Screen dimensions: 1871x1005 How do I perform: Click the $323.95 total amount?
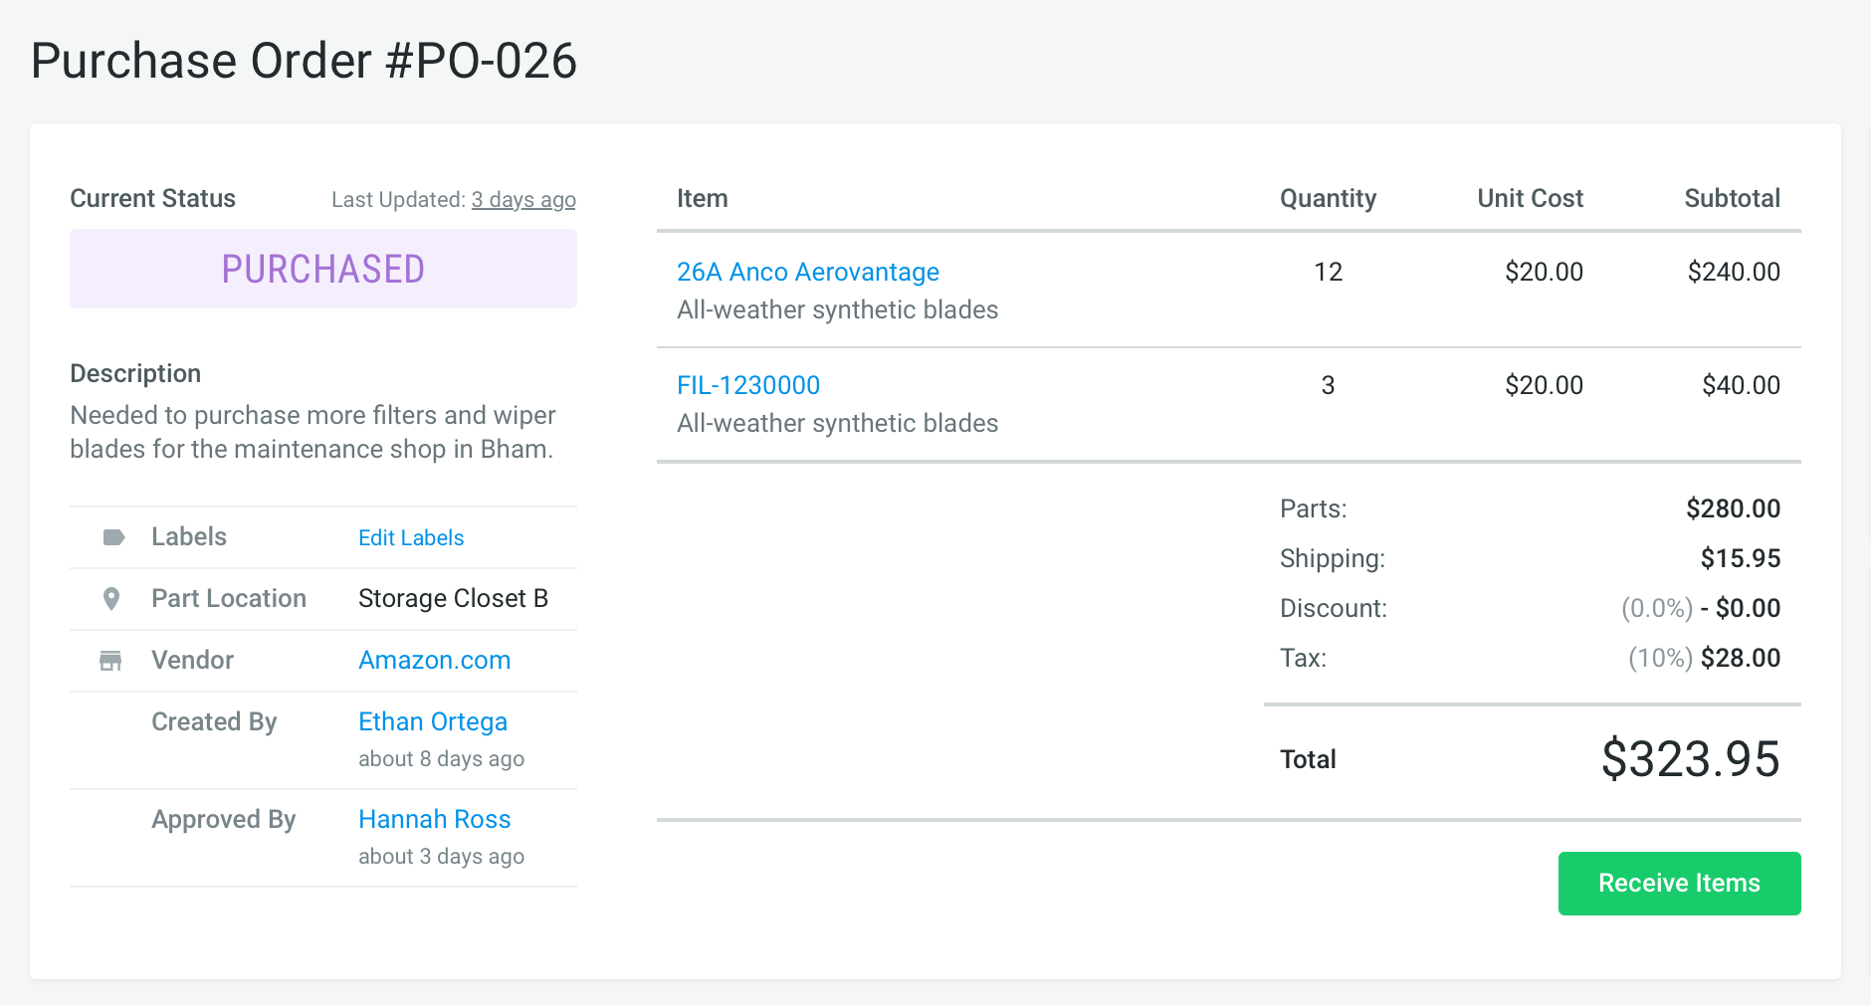click(1689, 759)
